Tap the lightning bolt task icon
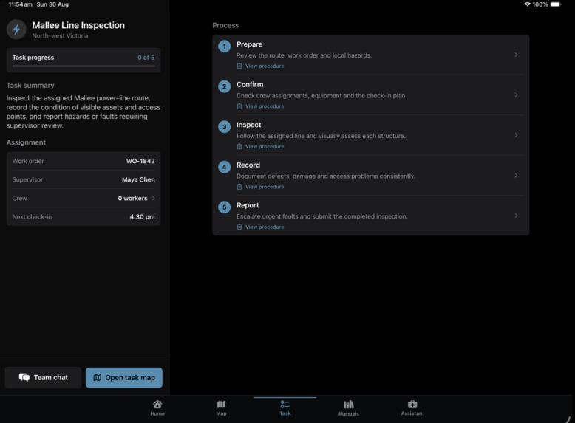Image resolution: width=575 pixels, height=423 pixels. pos(16,30)
